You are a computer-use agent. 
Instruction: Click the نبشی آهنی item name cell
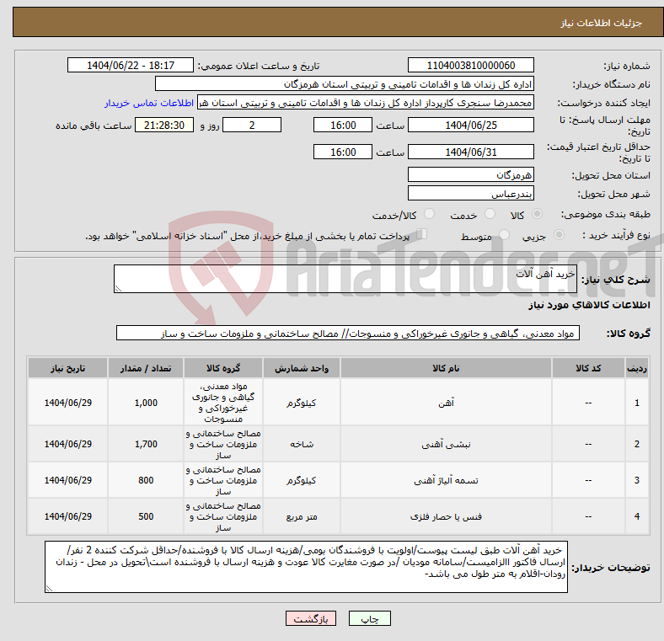446,444
